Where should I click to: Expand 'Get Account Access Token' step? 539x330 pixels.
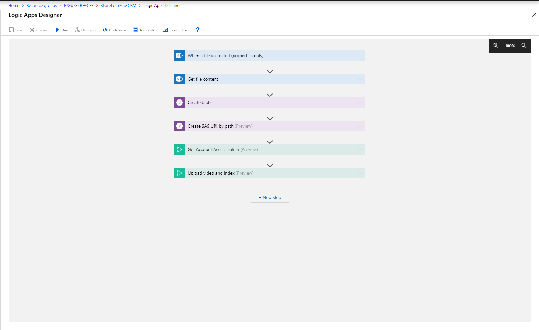pyautogui.click(x=270, y=149)
